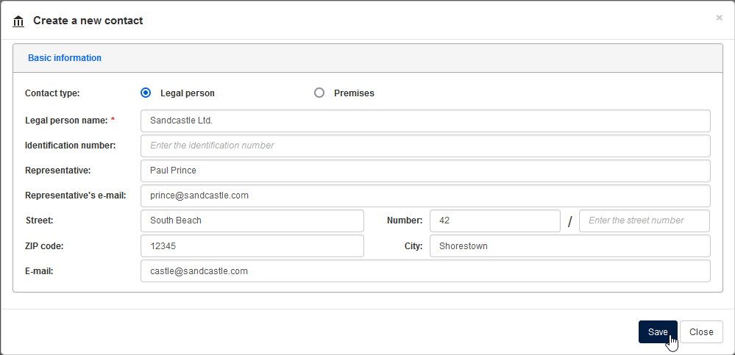Select the Number field containing 42

point(494,220)
